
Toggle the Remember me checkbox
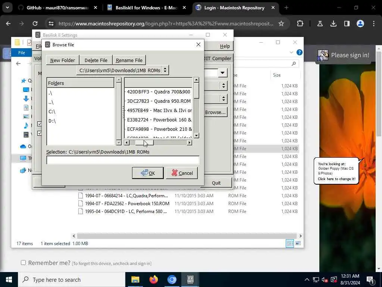24,263
